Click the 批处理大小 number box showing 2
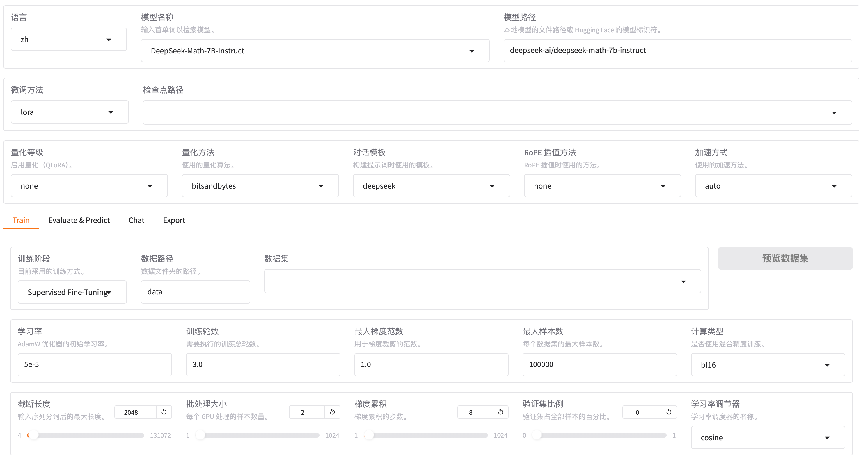The height and width of the screenshot is (458, 859). [307, 412]
